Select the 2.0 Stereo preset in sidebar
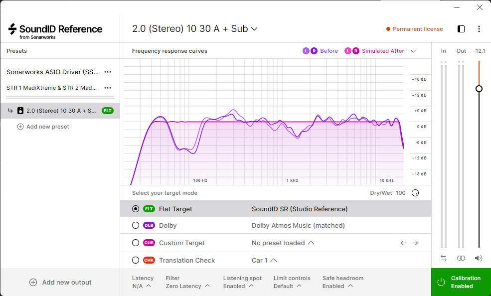Image resolution: width=491 pixels, height=296 pixels. pyautogui.click(x=60, y=111)
